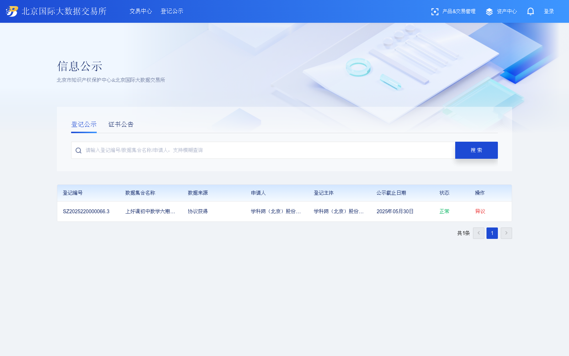Open 交易中心 in top navigation
Screen dimensions: 569x356
pyautogui.click(x=141, y=11)
